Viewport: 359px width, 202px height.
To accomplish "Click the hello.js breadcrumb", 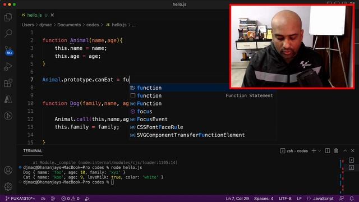I will pos(116,25).
